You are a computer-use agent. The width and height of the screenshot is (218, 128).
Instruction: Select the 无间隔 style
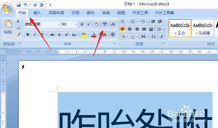tap(203, 28)
